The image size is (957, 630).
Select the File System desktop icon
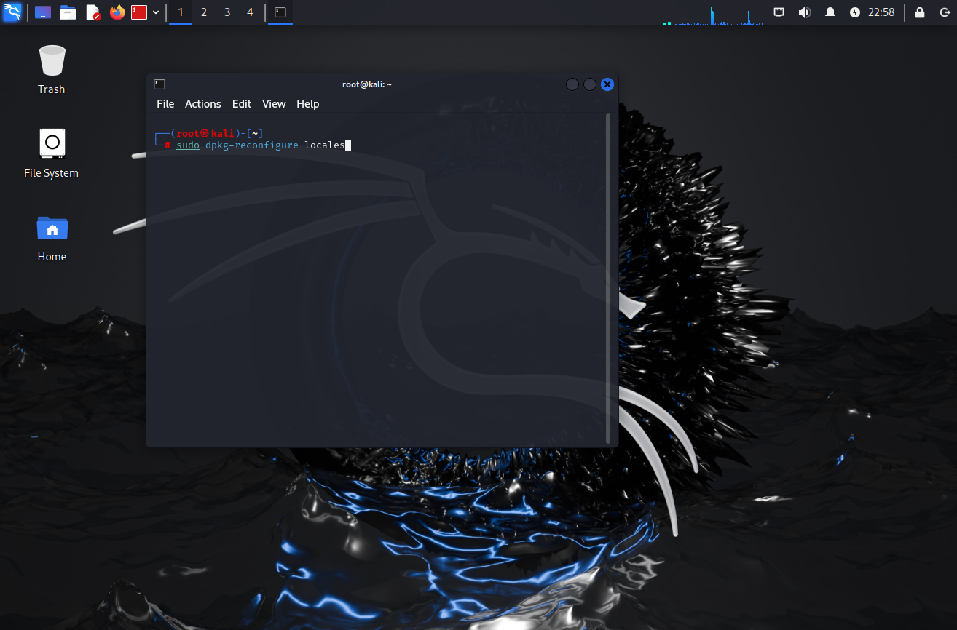click(51, 153)
